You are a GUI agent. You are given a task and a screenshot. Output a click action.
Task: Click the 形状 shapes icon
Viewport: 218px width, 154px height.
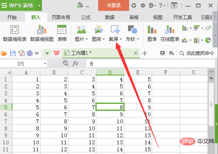133,30
